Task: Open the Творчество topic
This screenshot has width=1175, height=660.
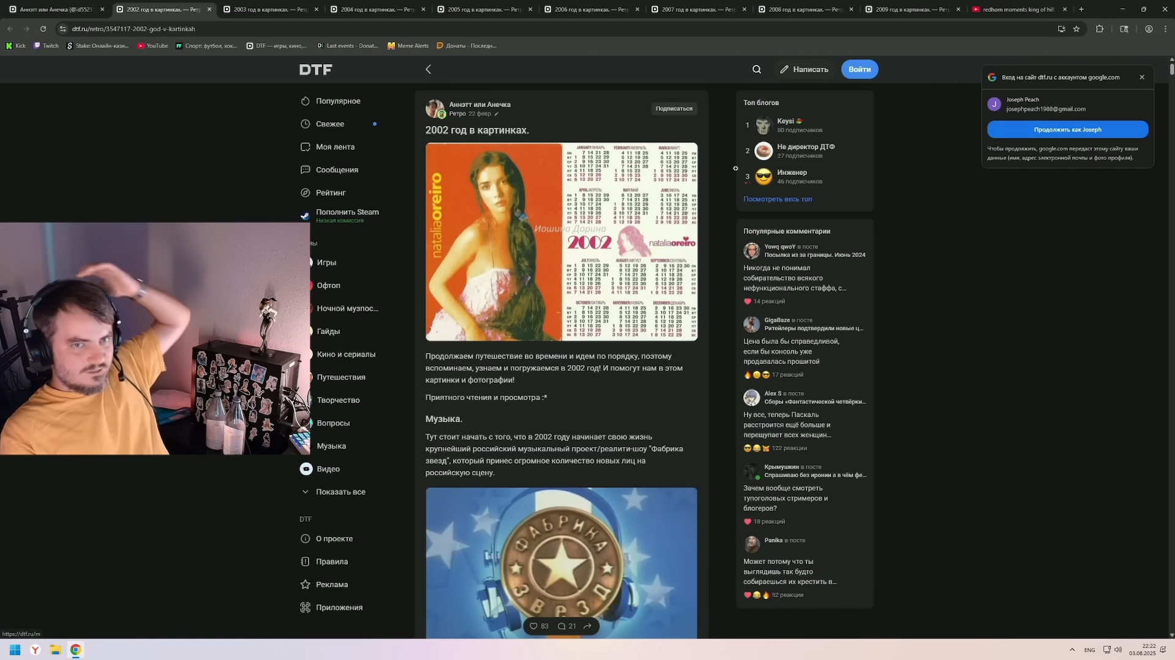Action: 338,400
